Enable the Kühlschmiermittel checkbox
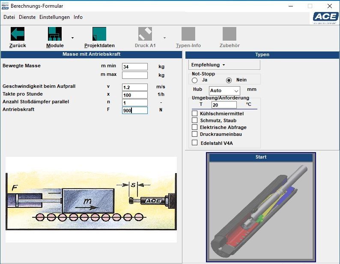 click(195, 114)
